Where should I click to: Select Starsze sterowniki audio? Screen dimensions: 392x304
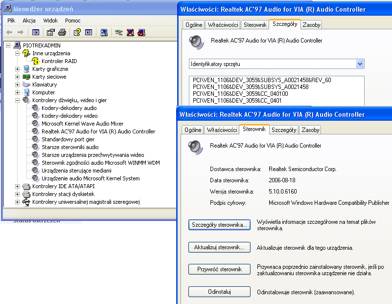70,147
